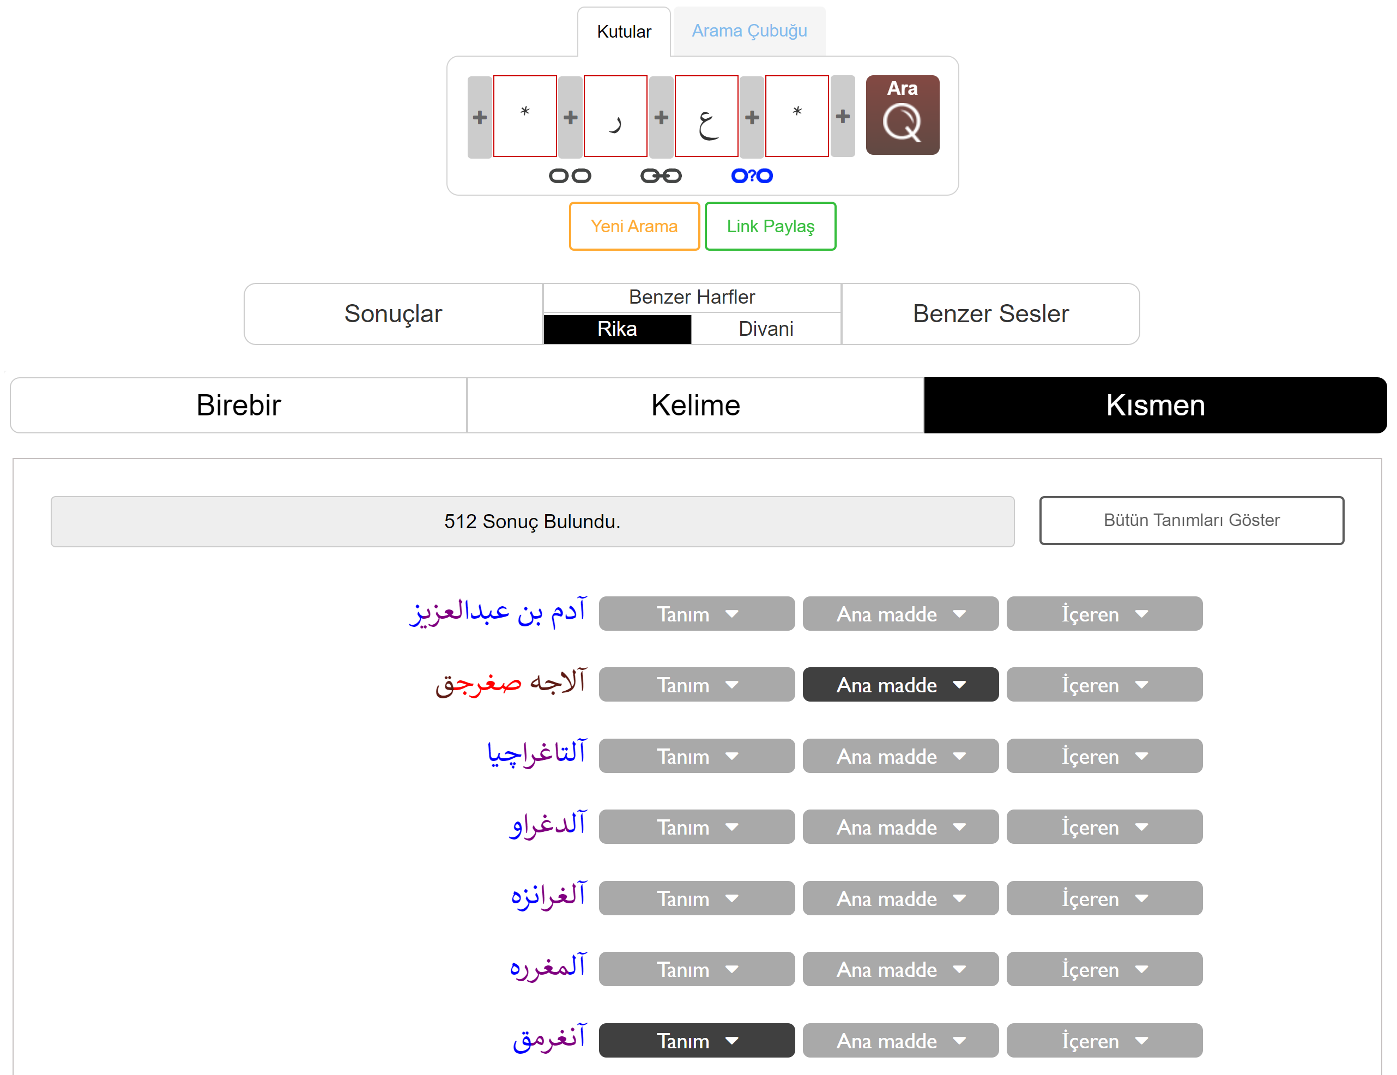This screenshot has height=1075, width=1397.
Task: Click the Ara search magnifier button
Action: (x=902, y=115)
